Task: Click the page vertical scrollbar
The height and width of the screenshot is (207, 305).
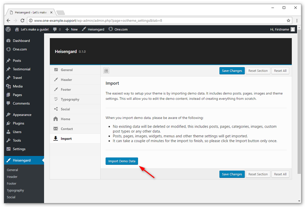Action: point(299,101)
